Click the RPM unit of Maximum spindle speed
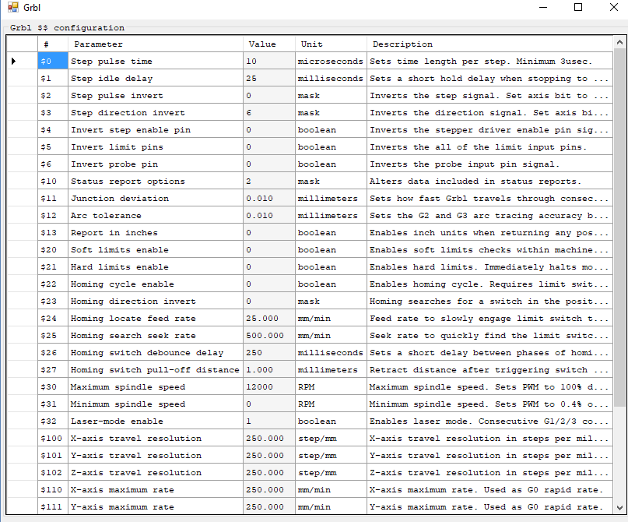Screen dimensions: 628x522 [331, 387]
